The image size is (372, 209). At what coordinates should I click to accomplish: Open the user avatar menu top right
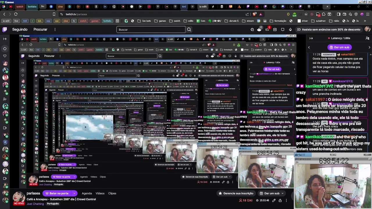coord(367,29)
